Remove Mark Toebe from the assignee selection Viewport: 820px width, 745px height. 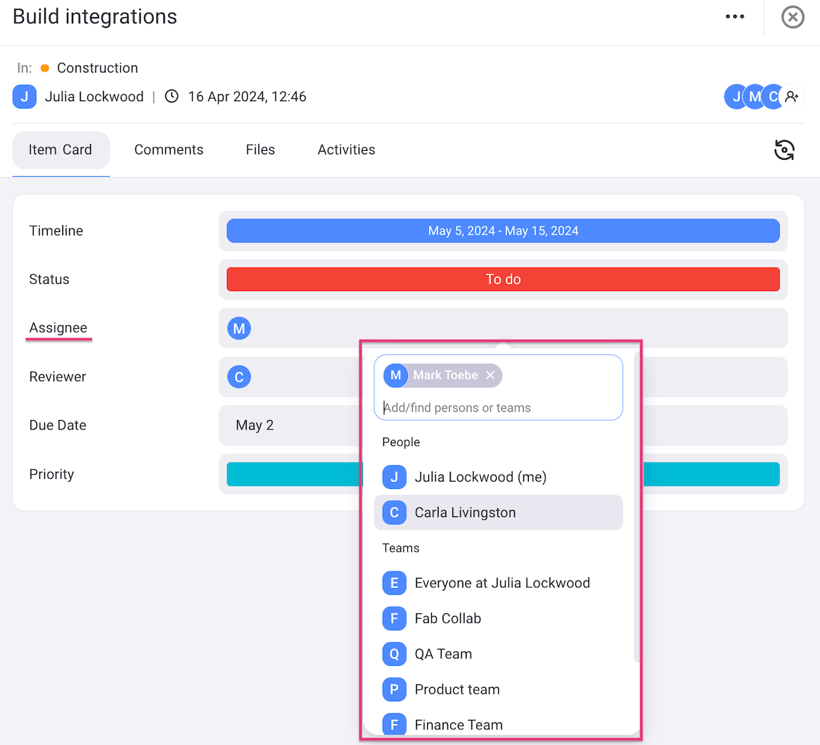pyautogui.click(x=491, y=375)
